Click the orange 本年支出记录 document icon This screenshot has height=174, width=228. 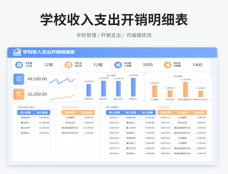point(68,65)
